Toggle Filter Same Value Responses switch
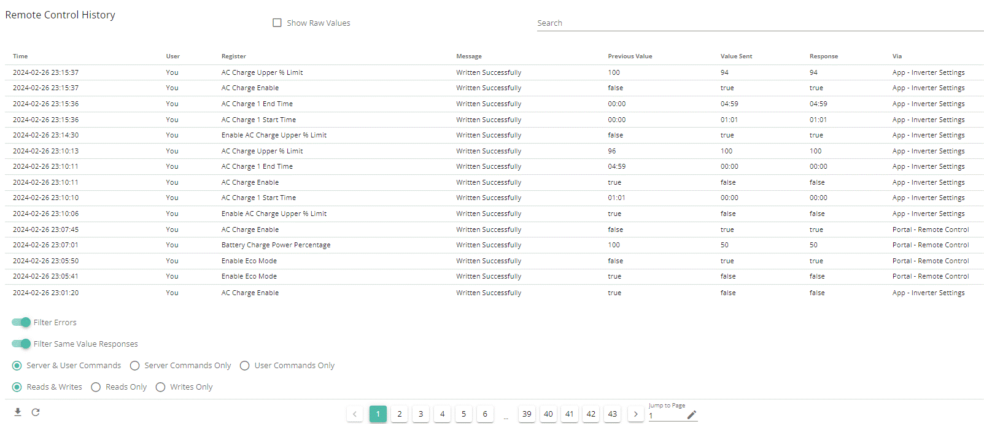Image resolution: width=984 pixels, height=424 pixels. pyautogui.click(x=21, y=344)
